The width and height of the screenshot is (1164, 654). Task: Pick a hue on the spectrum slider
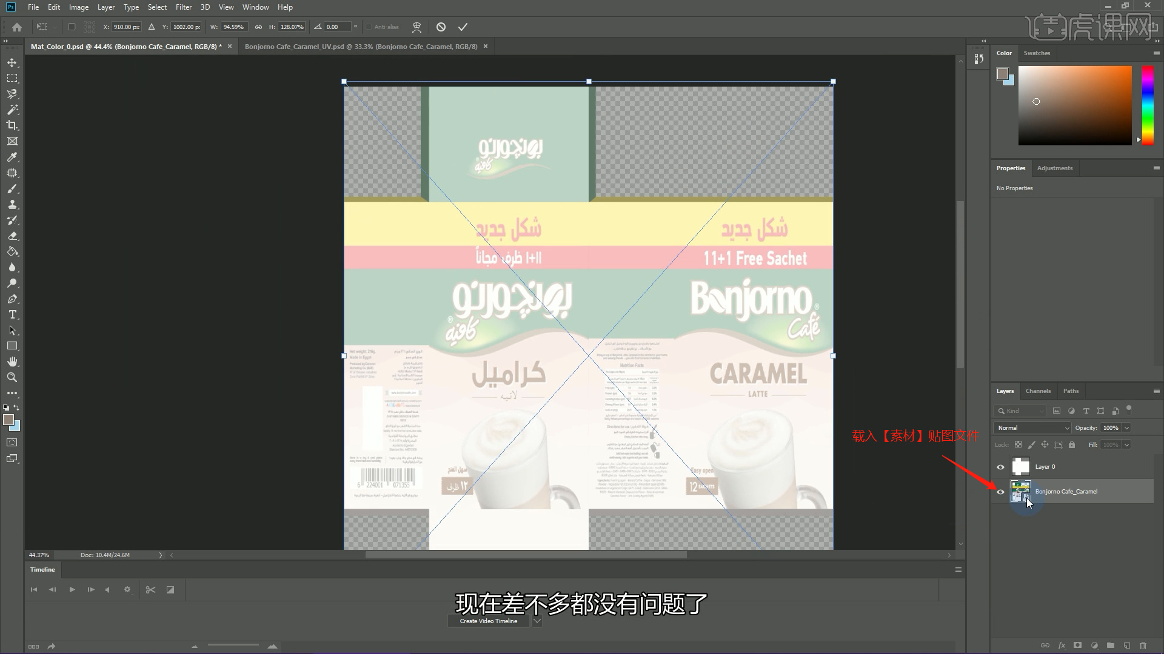pos(1148,105)
